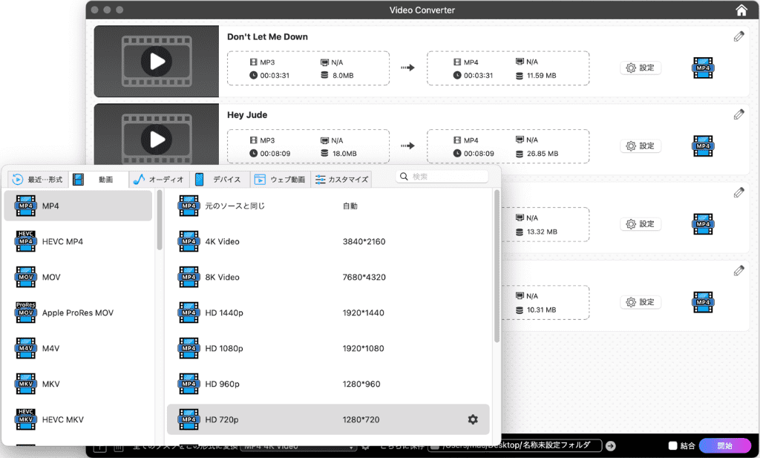Click pencil edit icon for Hey Jude
The image size is (760, 458).
coord(738,114)
